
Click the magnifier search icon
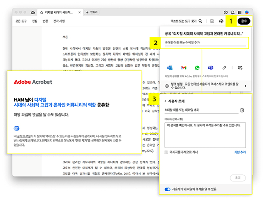[200, 21]
